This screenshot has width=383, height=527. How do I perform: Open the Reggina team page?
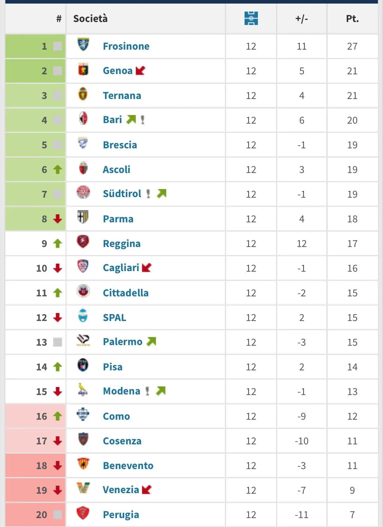click(122, 244)
